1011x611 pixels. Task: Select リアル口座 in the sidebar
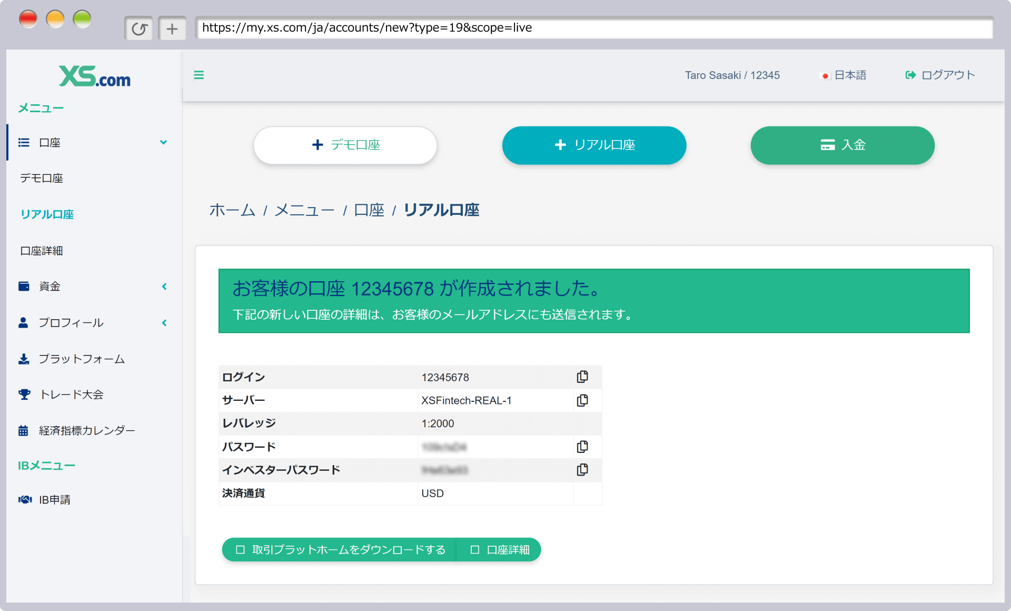(x=47, y=214)
